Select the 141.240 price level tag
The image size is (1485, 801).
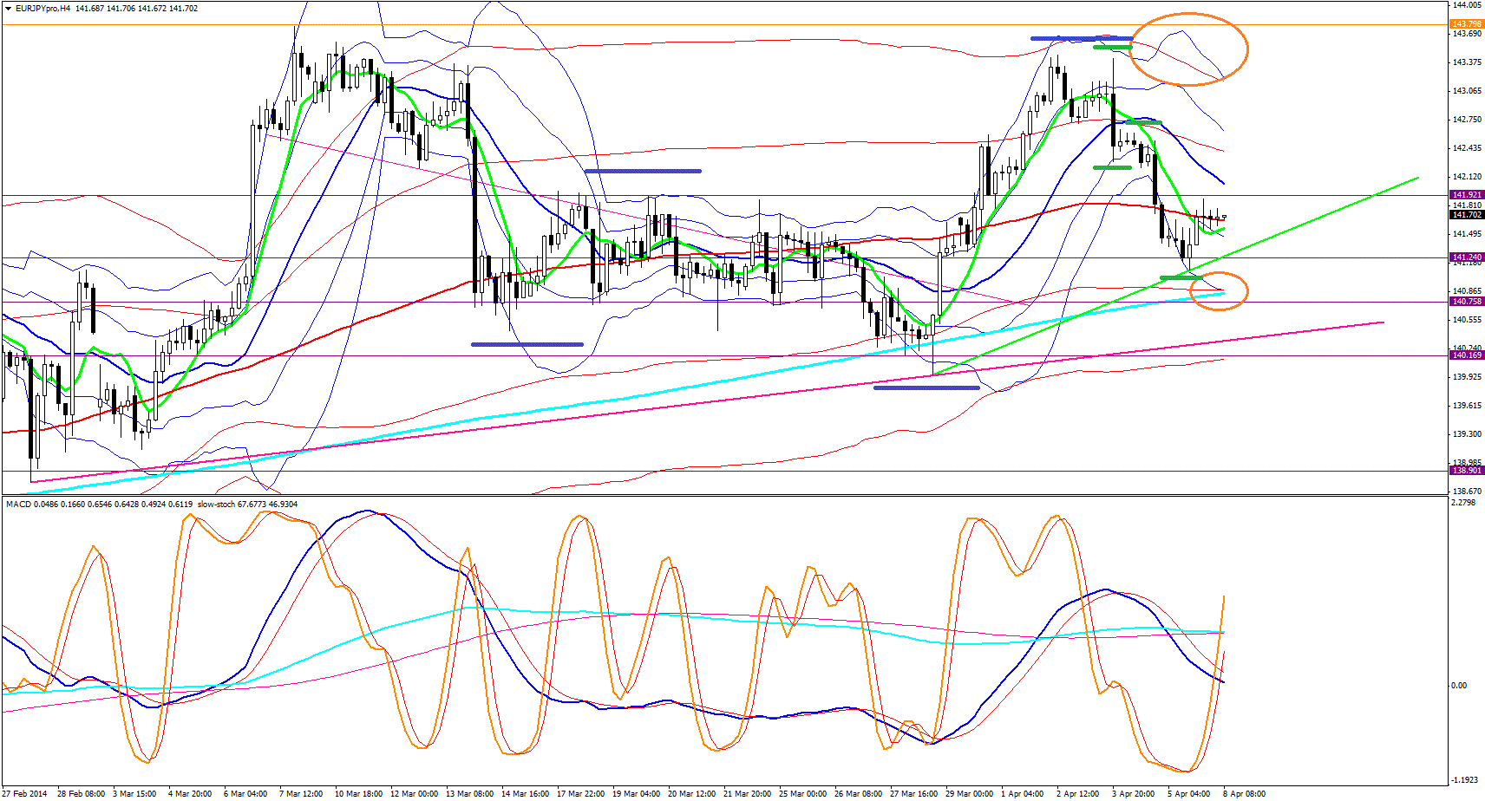(1466, 257)
